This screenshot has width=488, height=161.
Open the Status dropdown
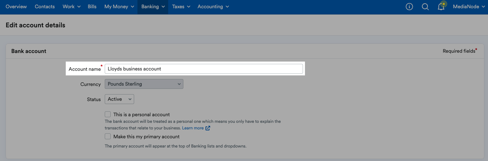[119, 99]
